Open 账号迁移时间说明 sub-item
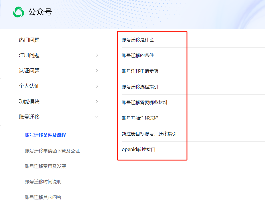 43,182
